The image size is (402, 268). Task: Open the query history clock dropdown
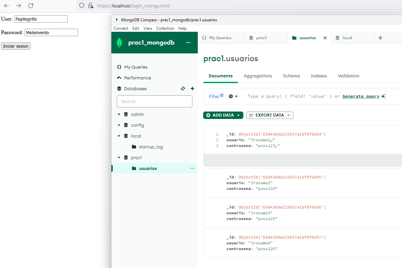(x=233, y=96)
